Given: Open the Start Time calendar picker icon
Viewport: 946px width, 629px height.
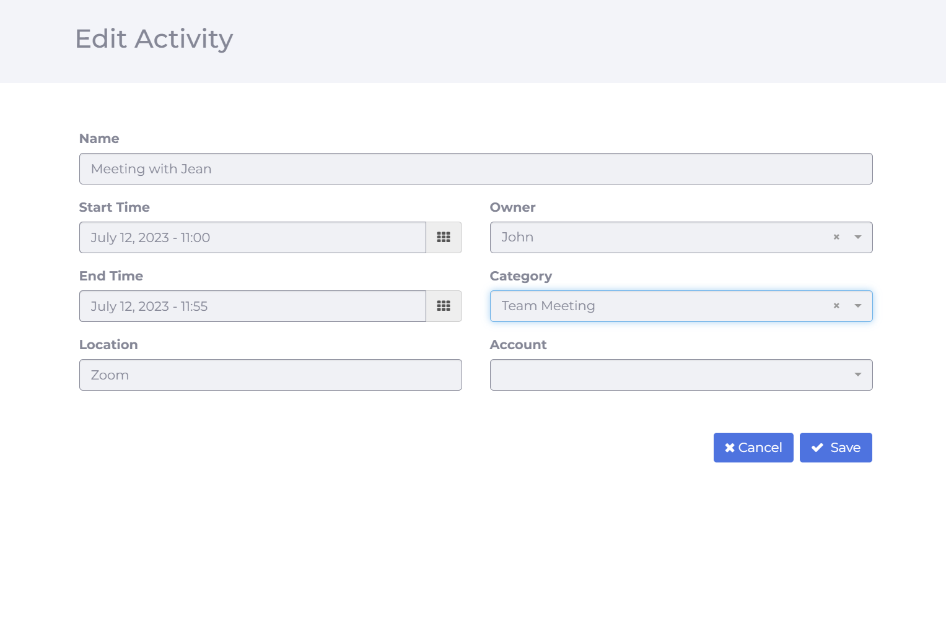Looking at the screenshot, I should click(444, 237).
